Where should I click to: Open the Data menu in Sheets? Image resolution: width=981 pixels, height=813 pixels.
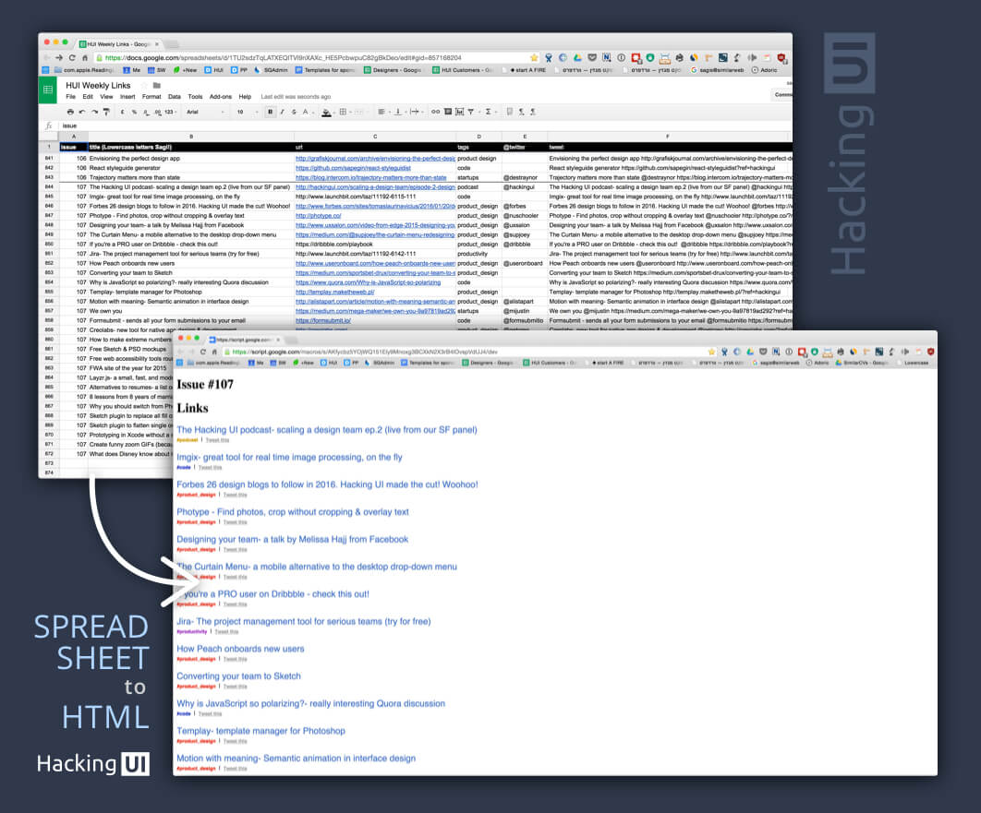175,97
